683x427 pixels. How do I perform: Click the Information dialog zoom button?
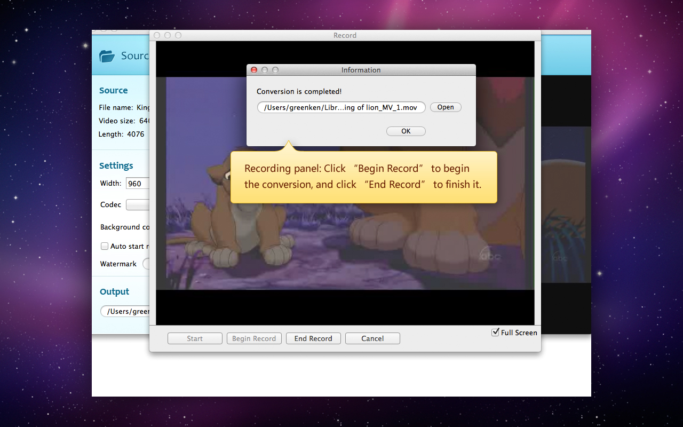pyautogui.click(x=275, y=70)
